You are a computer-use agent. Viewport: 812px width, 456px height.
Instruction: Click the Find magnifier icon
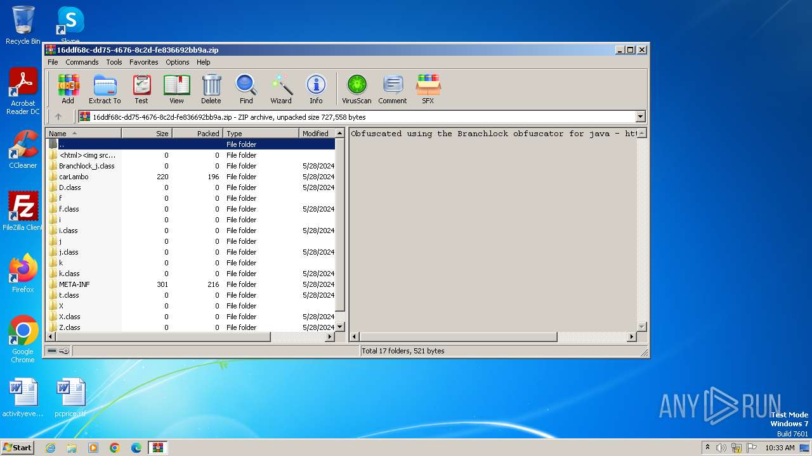(246, 89)
